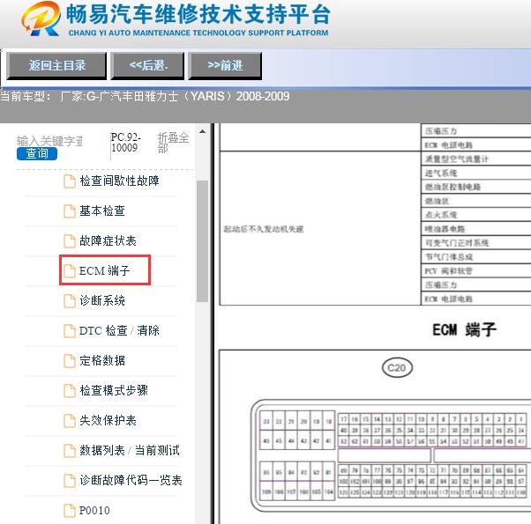
Task: Click document icon beside ECM 端子
Action: (70, 271)
